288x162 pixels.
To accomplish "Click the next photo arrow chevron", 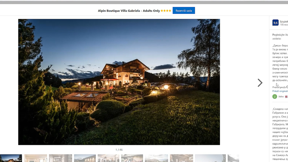I will click(x=260, y=83).
